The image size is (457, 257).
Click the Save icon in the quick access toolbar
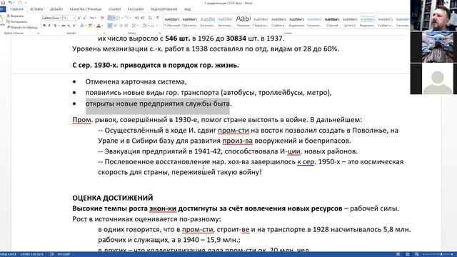point(3,3)
